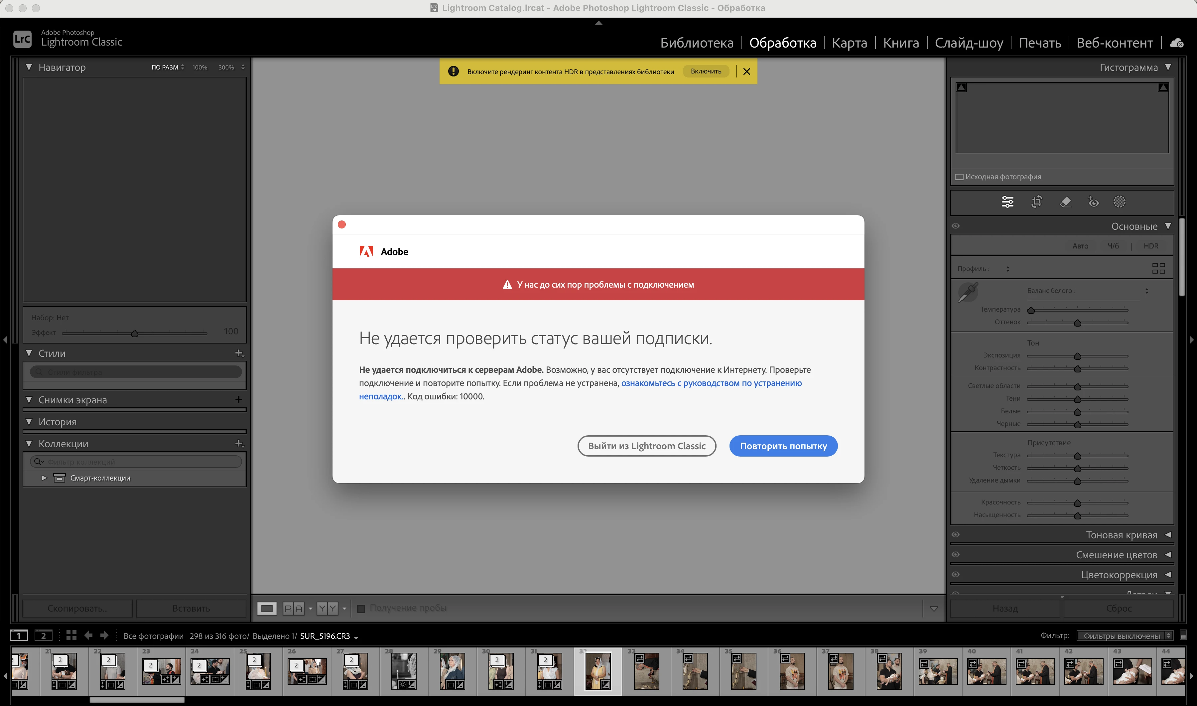Toggle visibility of Тоновая кривая edits

tap(956, 535)
